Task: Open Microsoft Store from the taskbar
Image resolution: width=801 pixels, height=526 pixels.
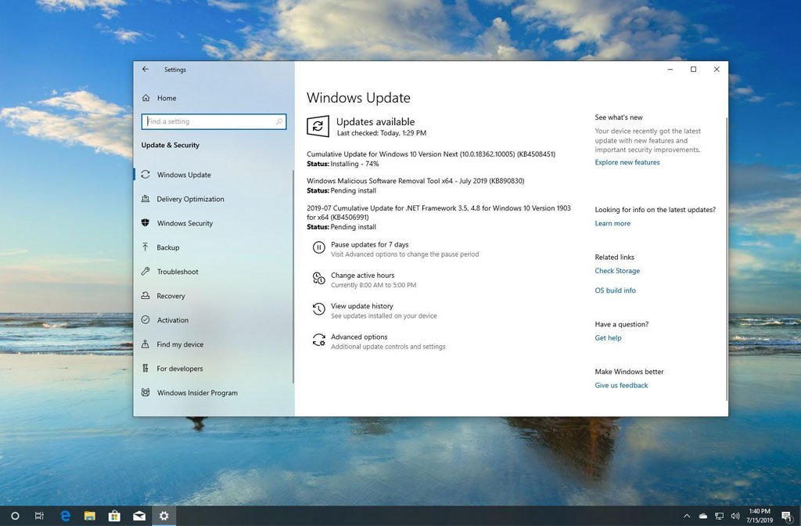Action: point(114,516)
